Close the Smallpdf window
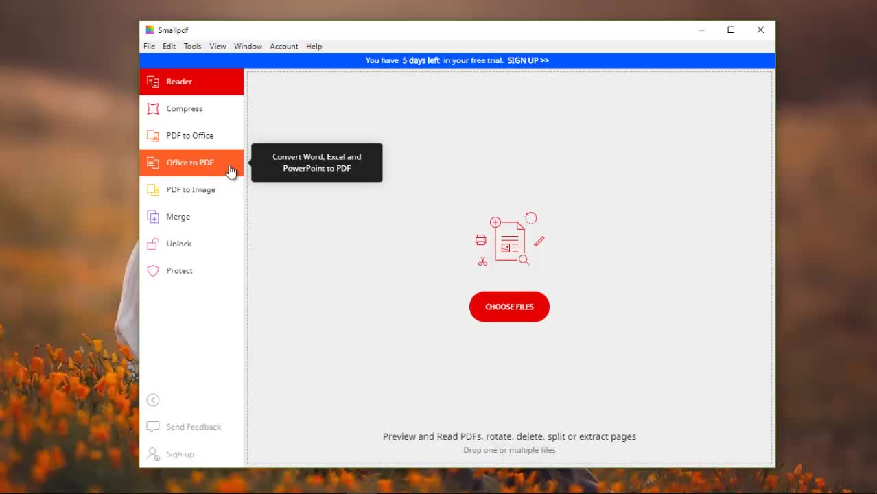Screen dimensions: 877x494 (760, 30)
